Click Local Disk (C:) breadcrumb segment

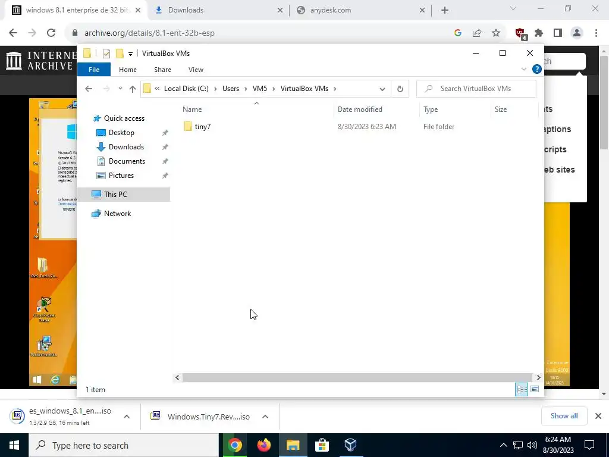tap(186, 89)
